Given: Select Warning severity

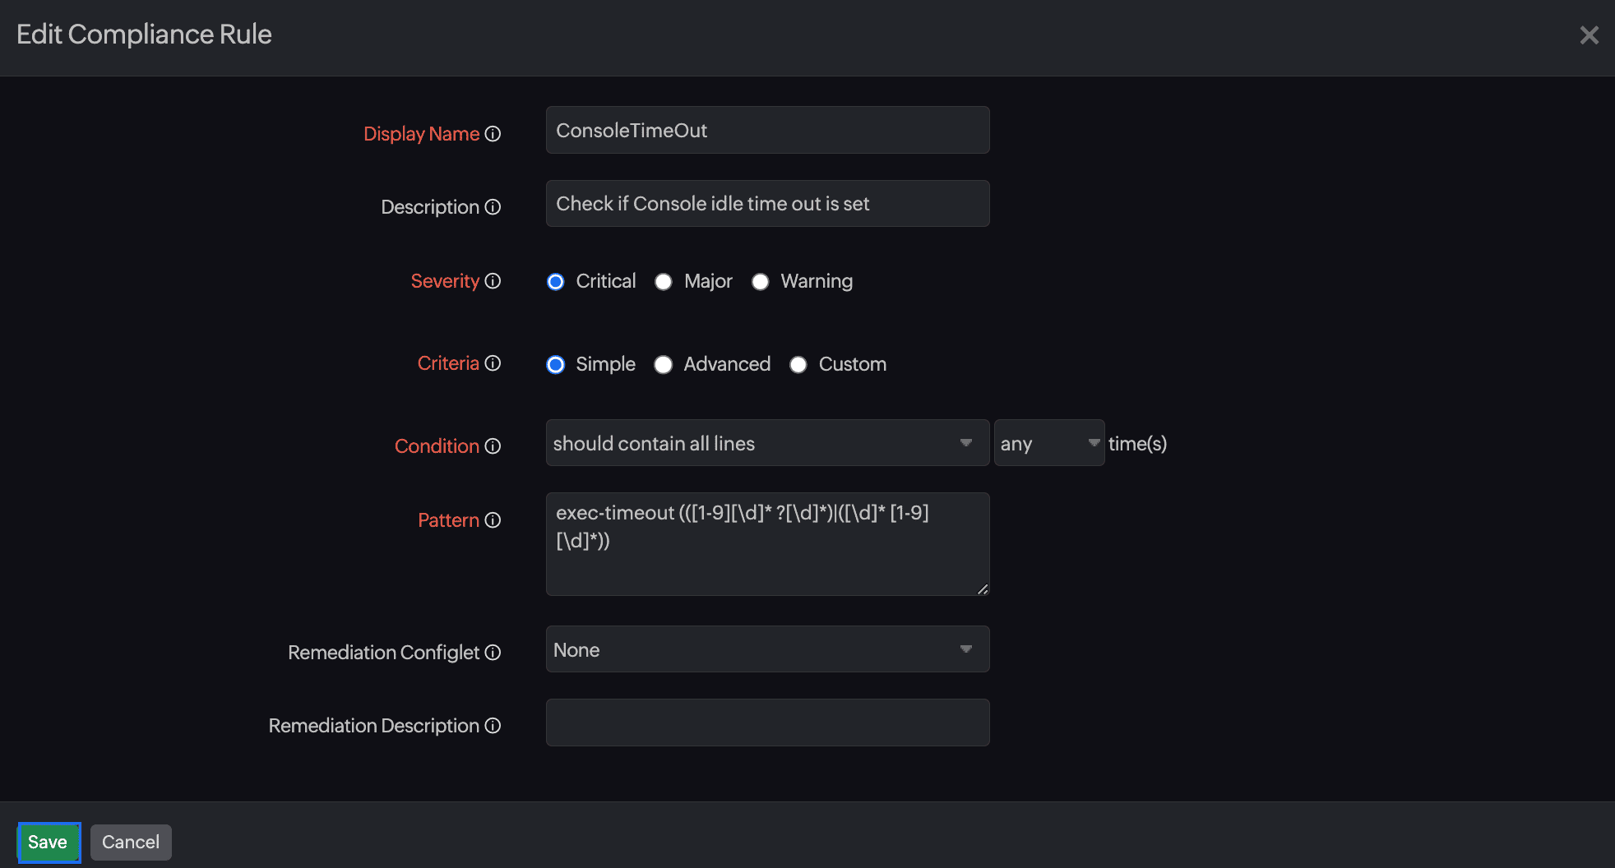Looking at the screenshot, I should 761,282.
